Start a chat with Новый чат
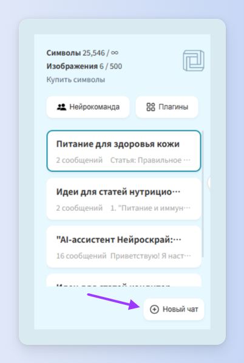Screen dimensions: 244x363 [174, 309]
